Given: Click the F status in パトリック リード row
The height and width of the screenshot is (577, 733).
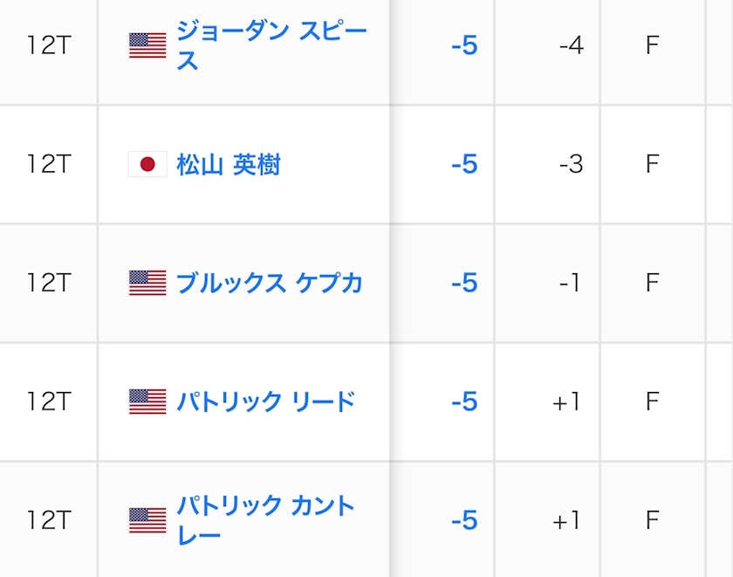Looking at the screenshot, I should pyautogui.click(x=652, y=402).
